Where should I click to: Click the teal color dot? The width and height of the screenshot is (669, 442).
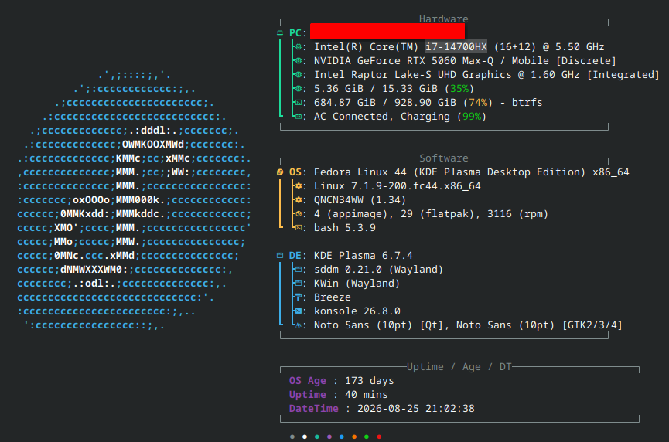(x=317, y=437)
